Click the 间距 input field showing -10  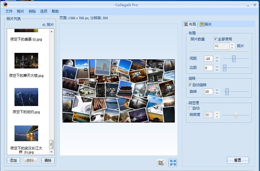click(x=209, y=59)
